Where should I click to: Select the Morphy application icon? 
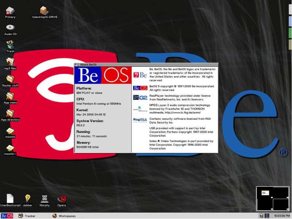[45, 199]
